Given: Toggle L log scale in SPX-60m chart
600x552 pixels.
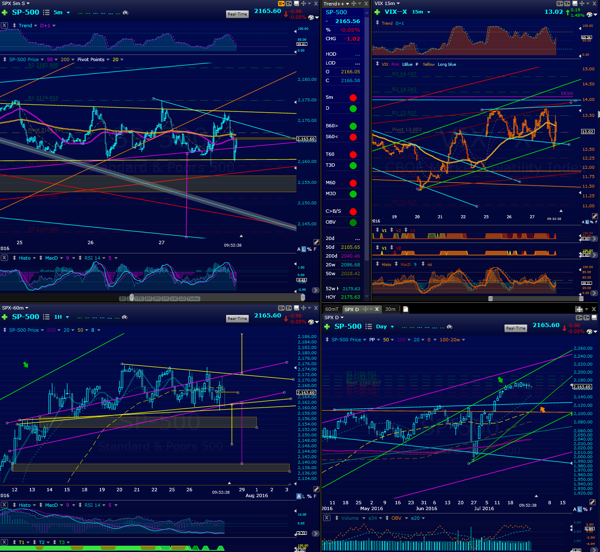Looking at the screenshot, I should (304, 496).
